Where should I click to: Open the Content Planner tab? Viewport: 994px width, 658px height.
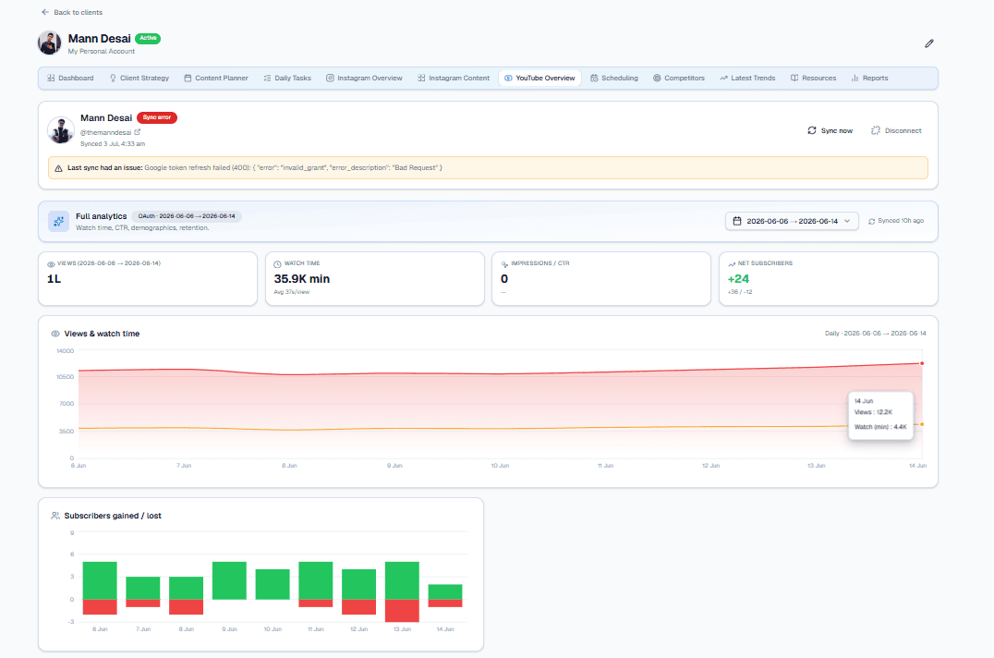(215, 78)
